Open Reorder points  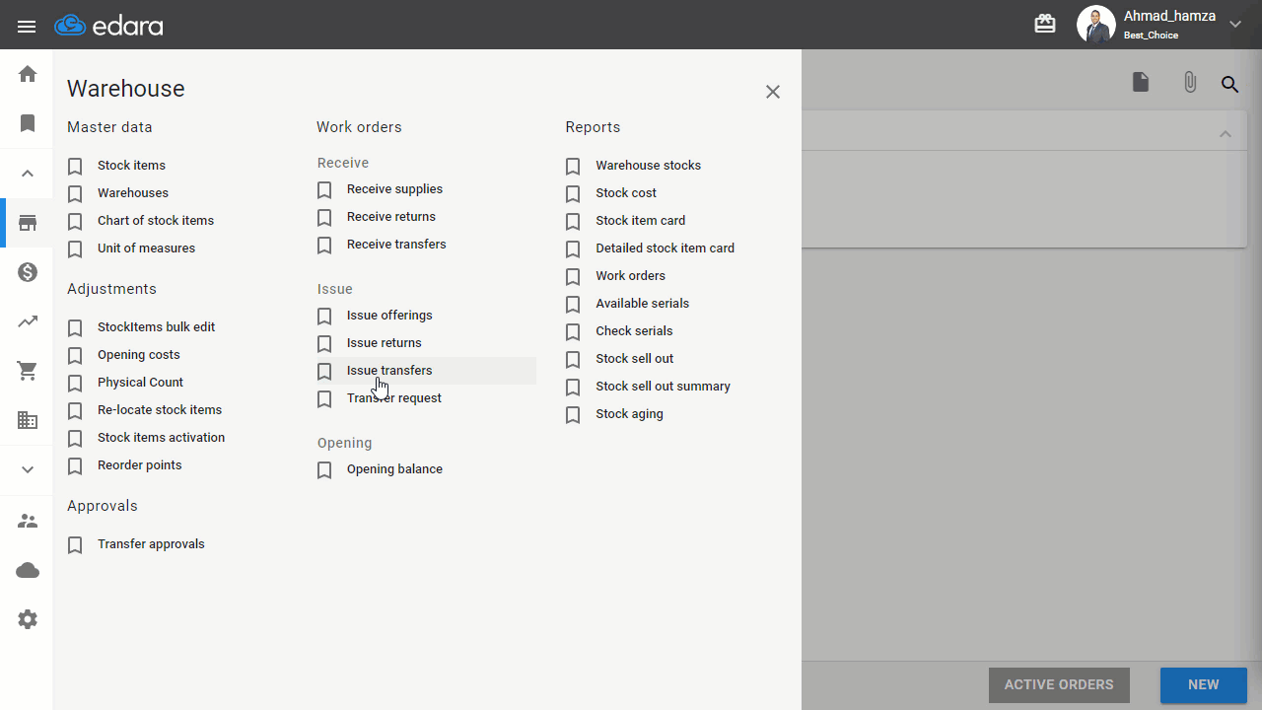coord(140,465)
